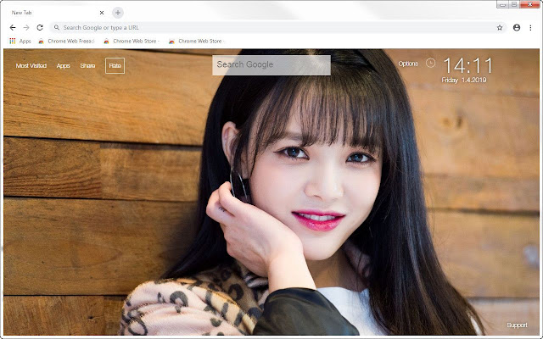Open the page Apps menu

coord(63,66)
